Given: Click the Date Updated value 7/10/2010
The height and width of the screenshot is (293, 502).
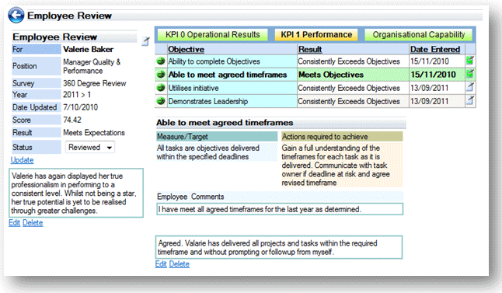Looking at the screenshot, I should tap(80, 107).
